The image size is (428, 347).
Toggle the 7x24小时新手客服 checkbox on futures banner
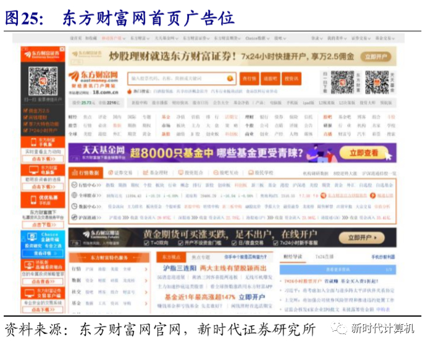point(276,243)
